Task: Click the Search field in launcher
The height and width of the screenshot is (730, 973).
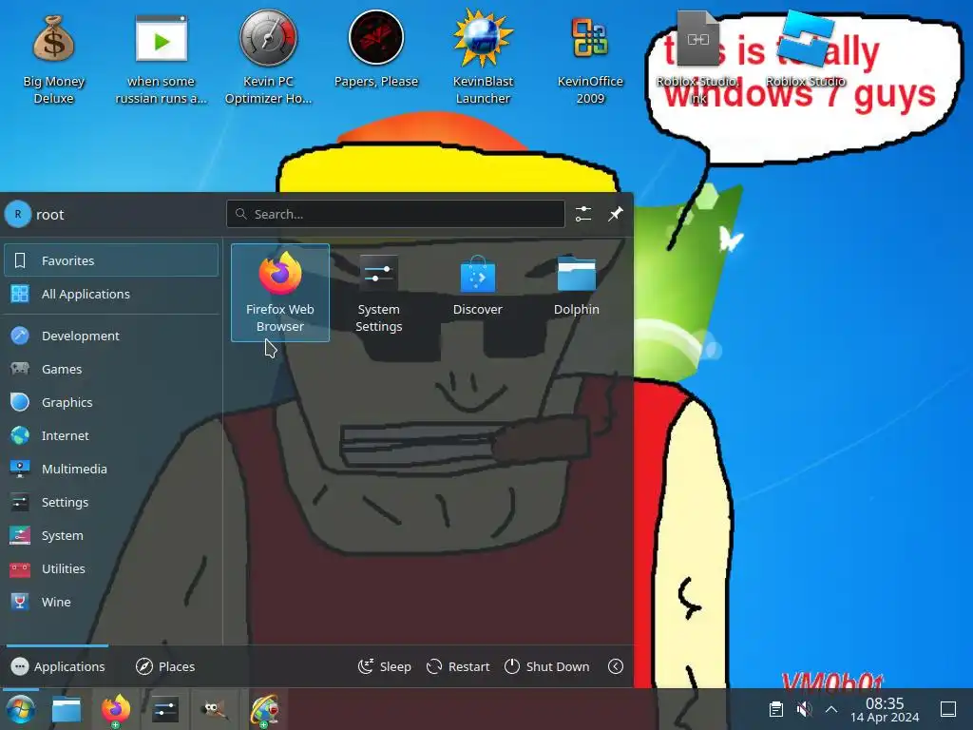Action: click(x=395, y=214)
